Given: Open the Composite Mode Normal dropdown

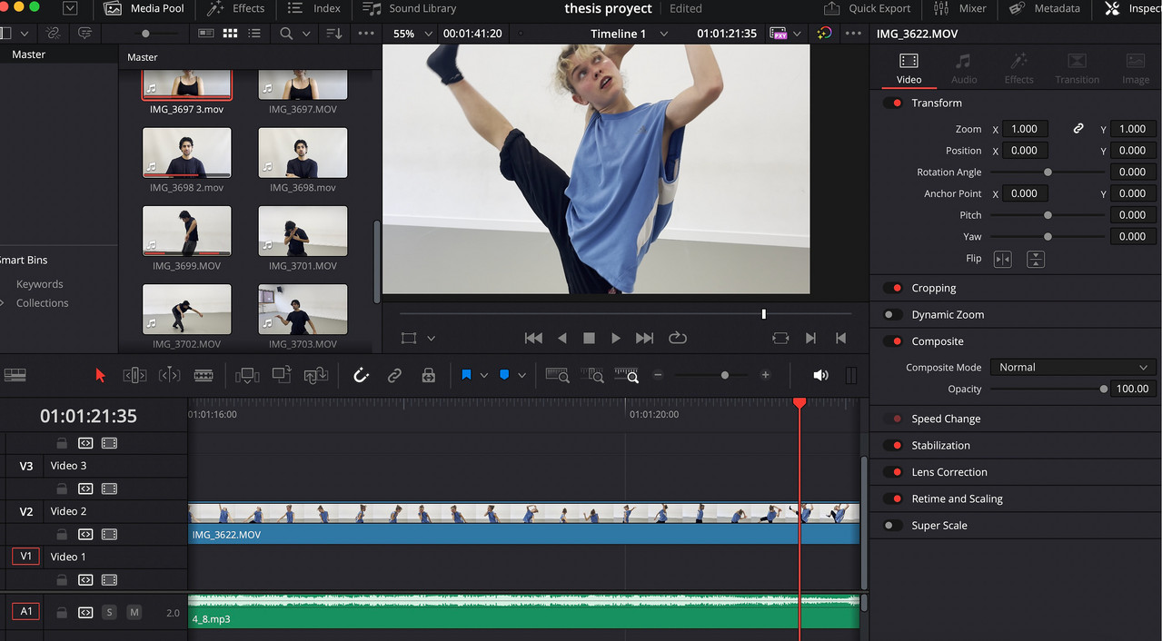Looking at the screenshot, I should click(x=1072, y=368).
